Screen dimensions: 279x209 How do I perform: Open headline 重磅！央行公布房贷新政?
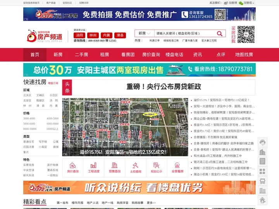(x=164, y=87)
